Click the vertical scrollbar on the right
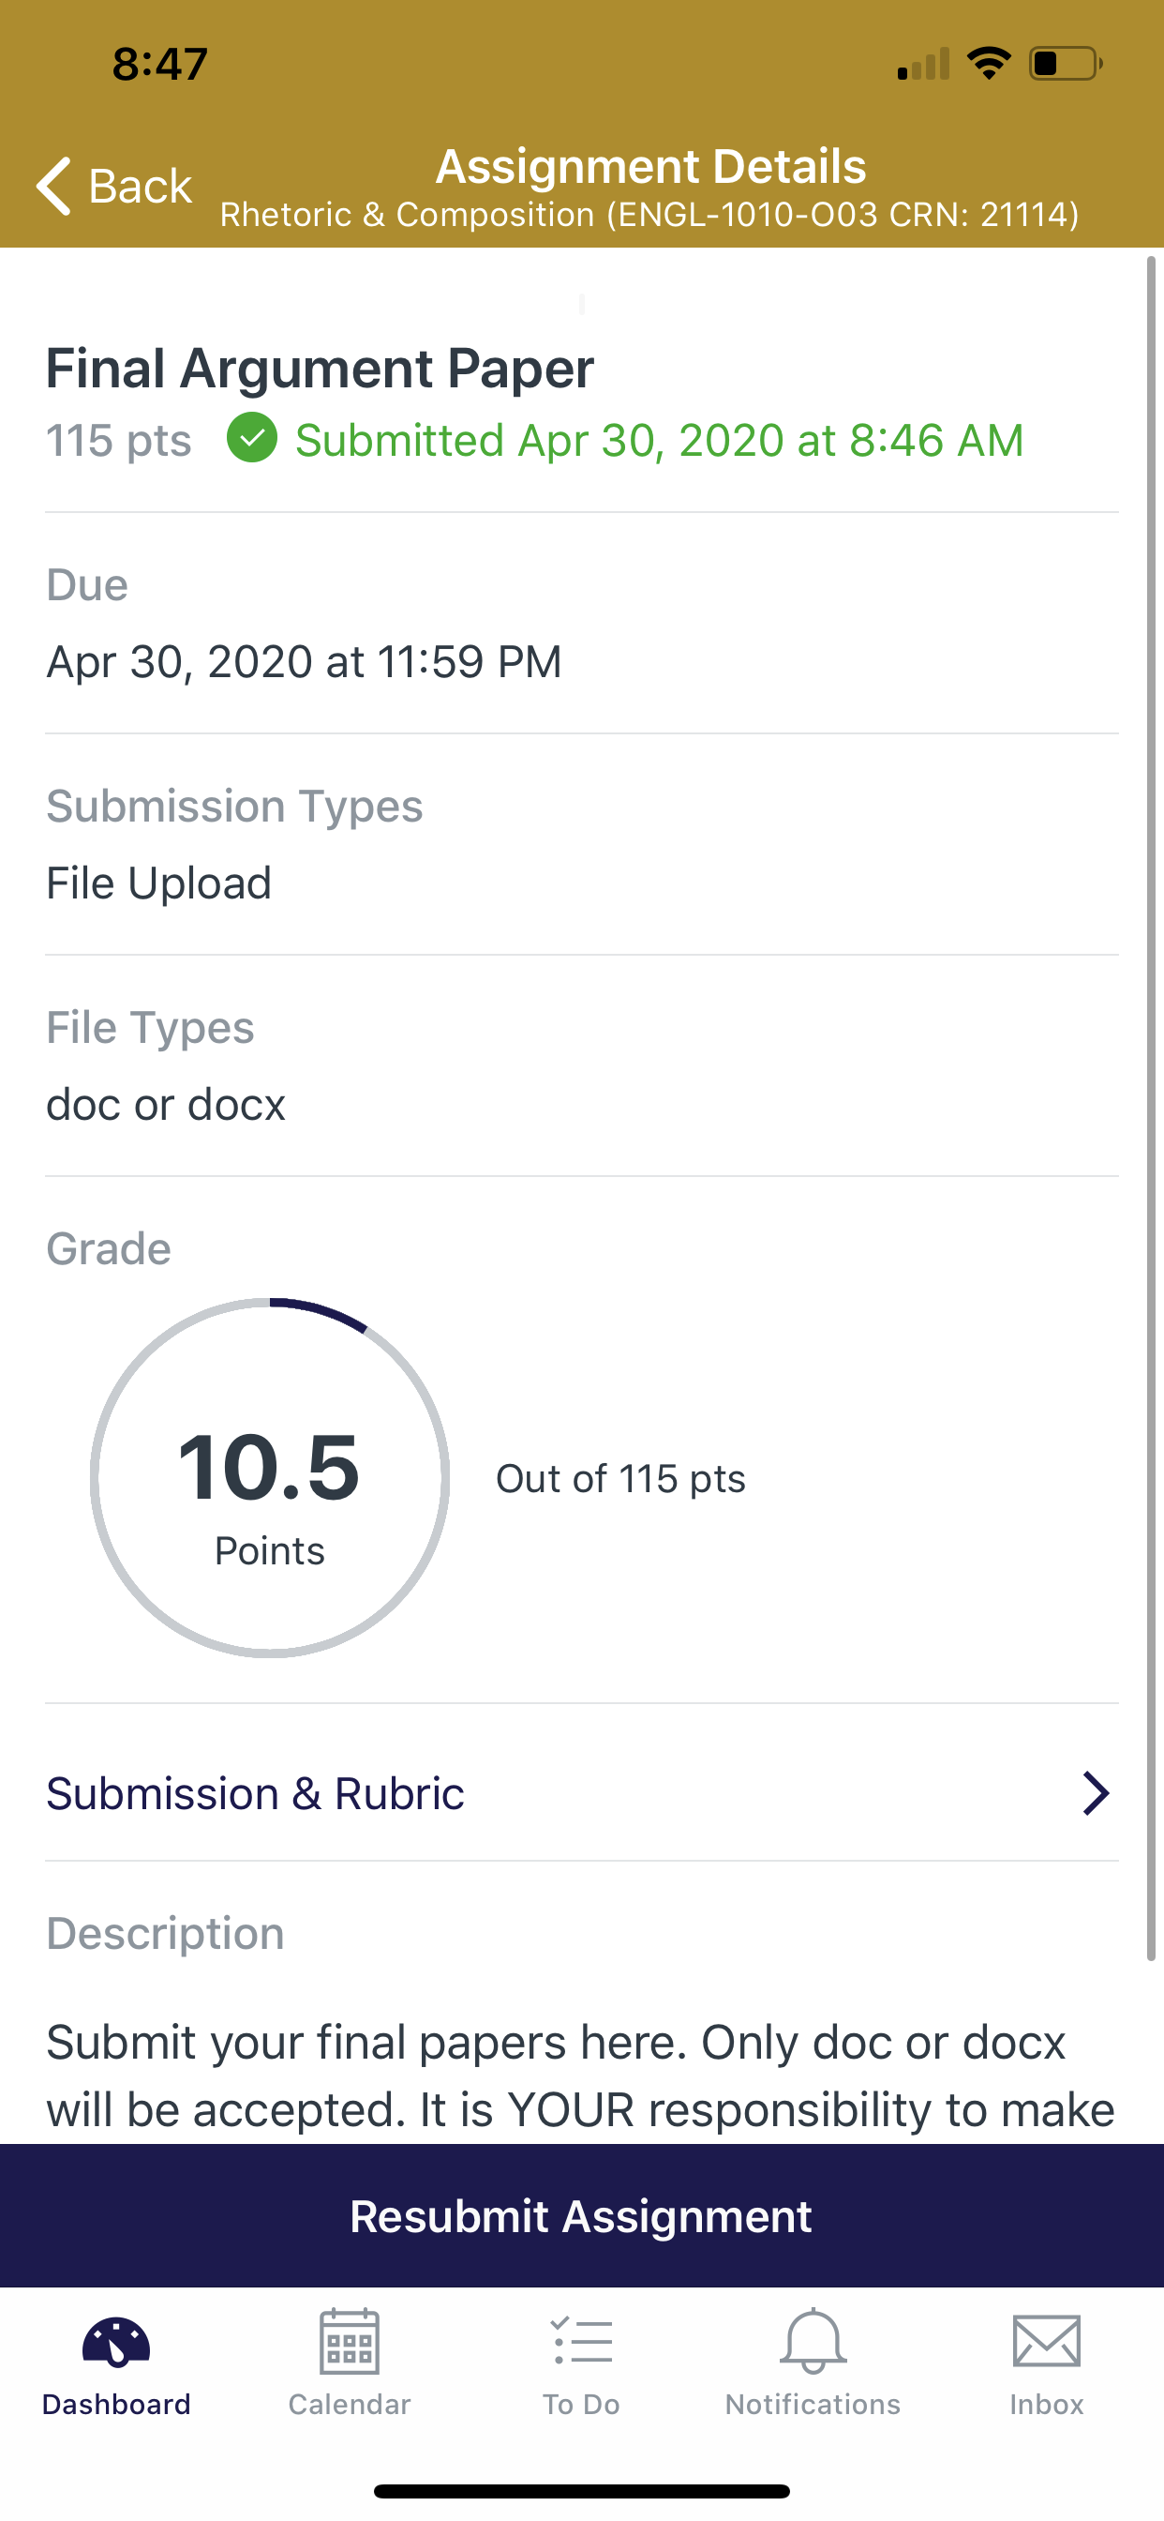Screen dimensions: 1164x2521 click(1151, 1106)
